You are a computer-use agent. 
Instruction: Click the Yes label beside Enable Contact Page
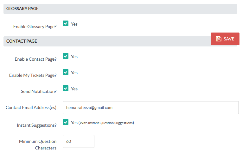[74, 57]
